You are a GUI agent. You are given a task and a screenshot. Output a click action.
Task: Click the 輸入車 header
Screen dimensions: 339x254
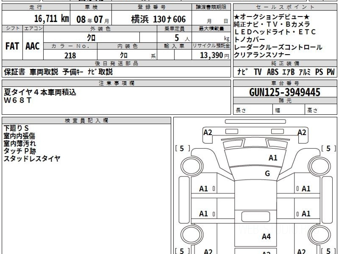click(x=174, y=46)
